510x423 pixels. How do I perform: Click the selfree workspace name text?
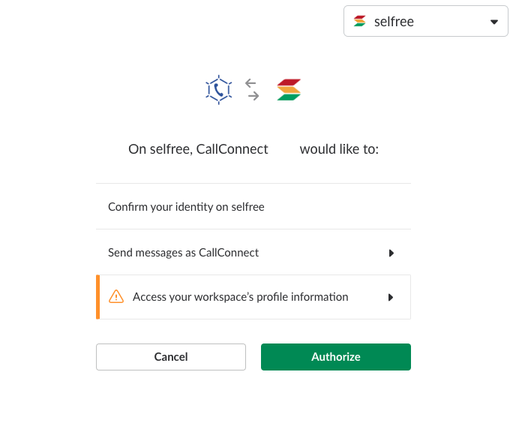(x=394, y=22)
